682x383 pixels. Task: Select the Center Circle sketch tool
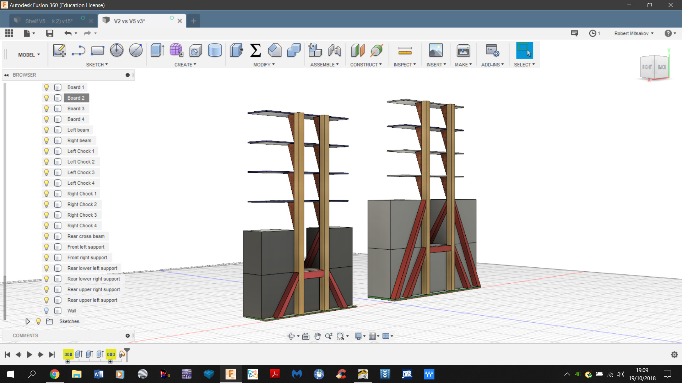[x=117, y=50]
